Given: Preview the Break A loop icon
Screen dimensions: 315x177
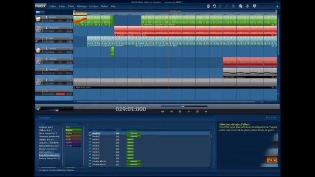Looking at the screenshot, I should point(90,133).
